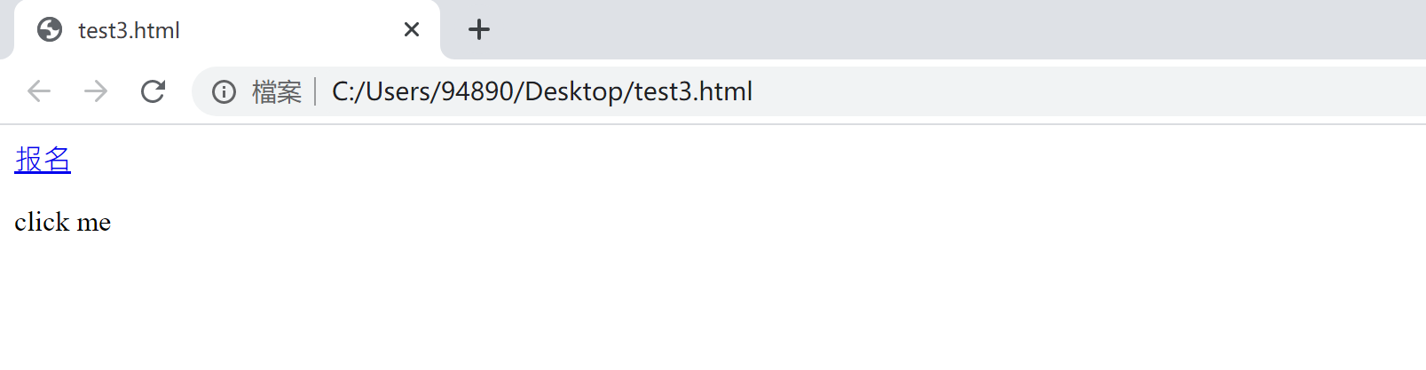Open the 报名 hyperlink
This screenshot has width=1426, height=370.
43,160
